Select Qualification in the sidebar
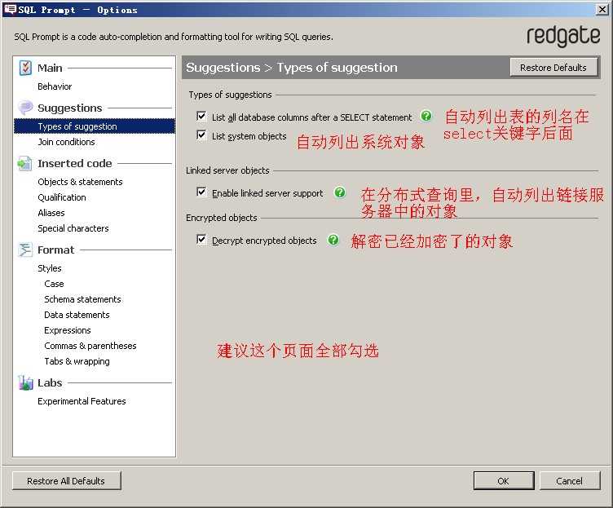613x508 pixels. 62,197
